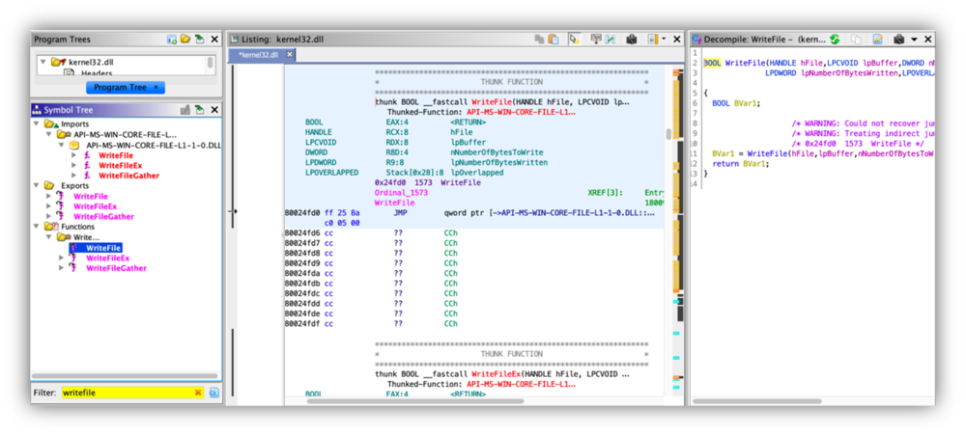
Task: Expand exported WriteFile arrow under Exports
Action: click(48, 196)
